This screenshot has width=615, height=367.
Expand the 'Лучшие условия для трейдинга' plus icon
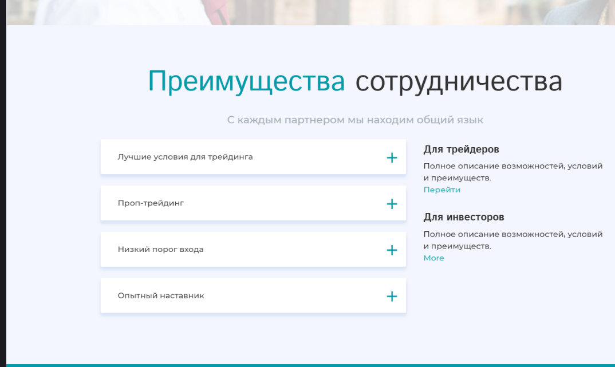tap(392, 157)
